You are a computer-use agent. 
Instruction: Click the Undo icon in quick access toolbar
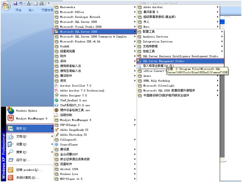pyautogui.click(x=21, y=3)
